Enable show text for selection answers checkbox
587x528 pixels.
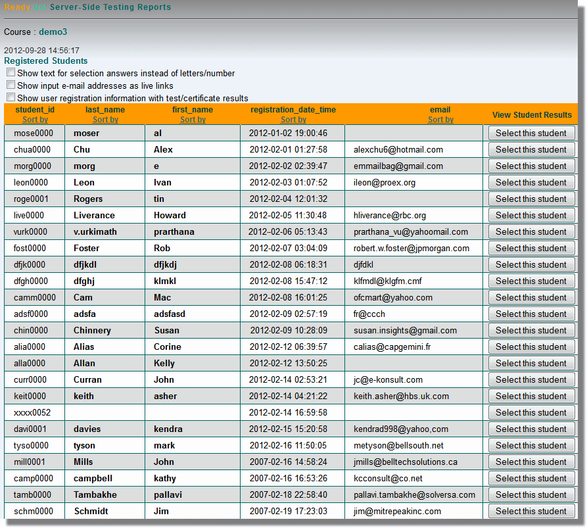[x=11, y=72]
